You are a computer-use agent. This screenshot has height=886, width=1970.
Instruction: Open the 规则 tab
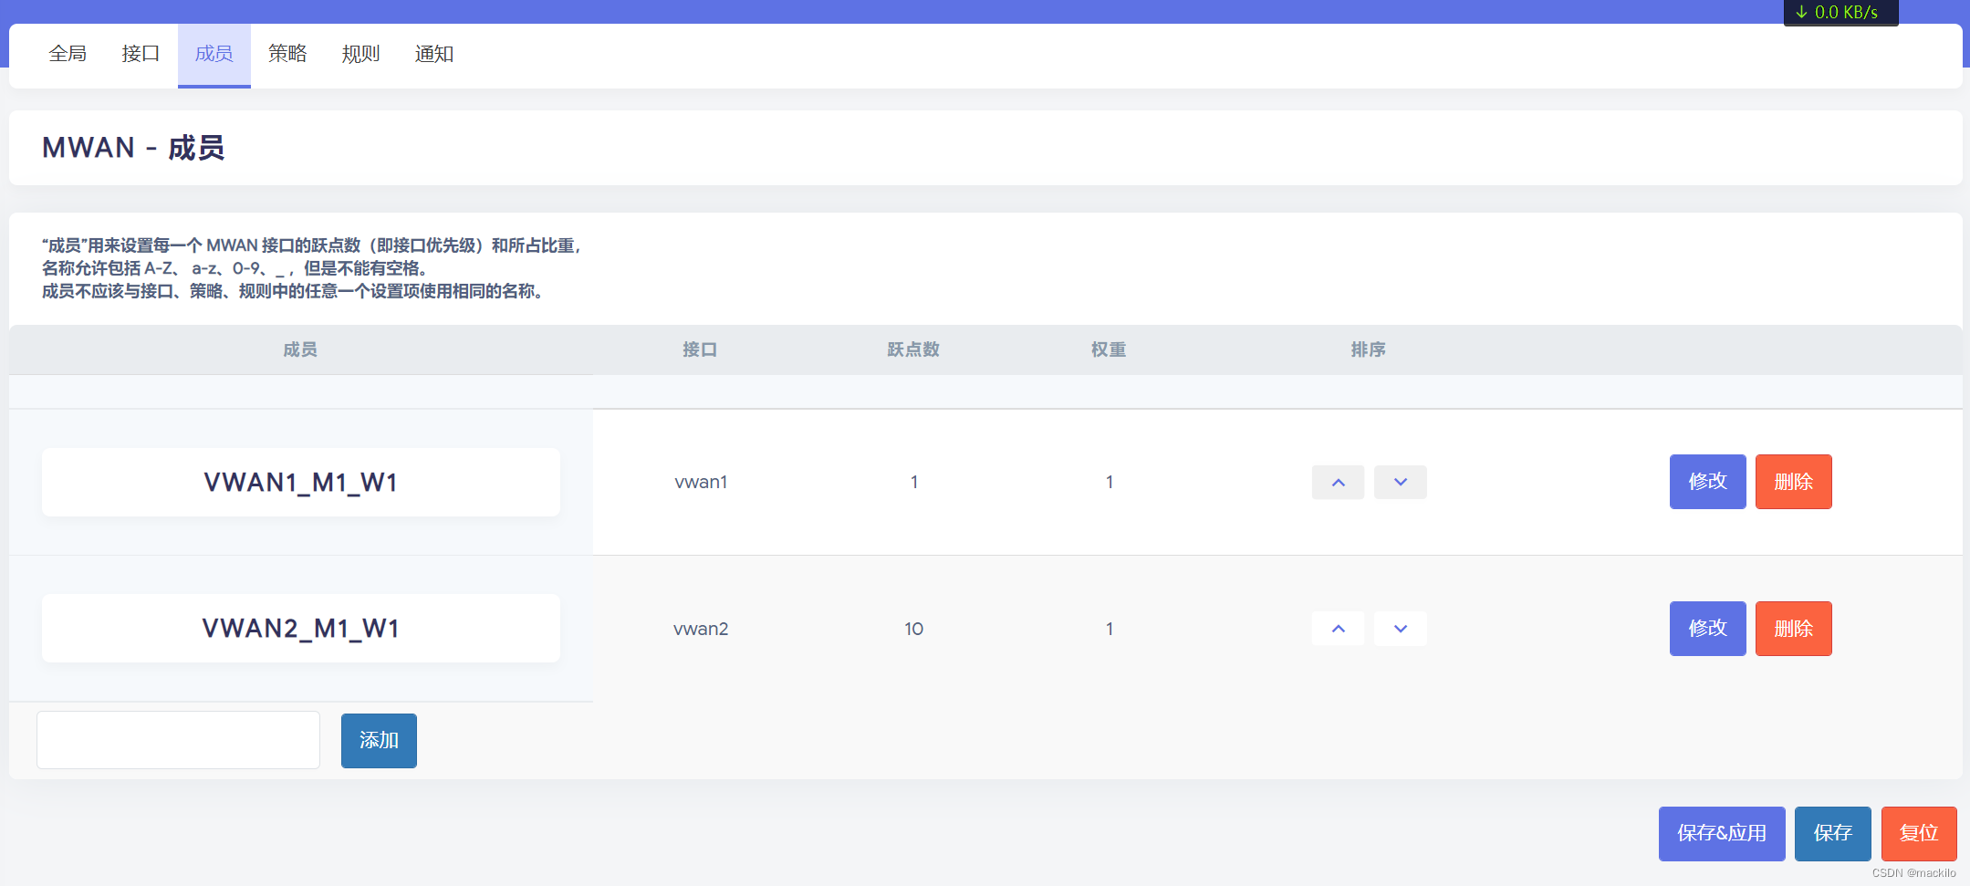360,54
